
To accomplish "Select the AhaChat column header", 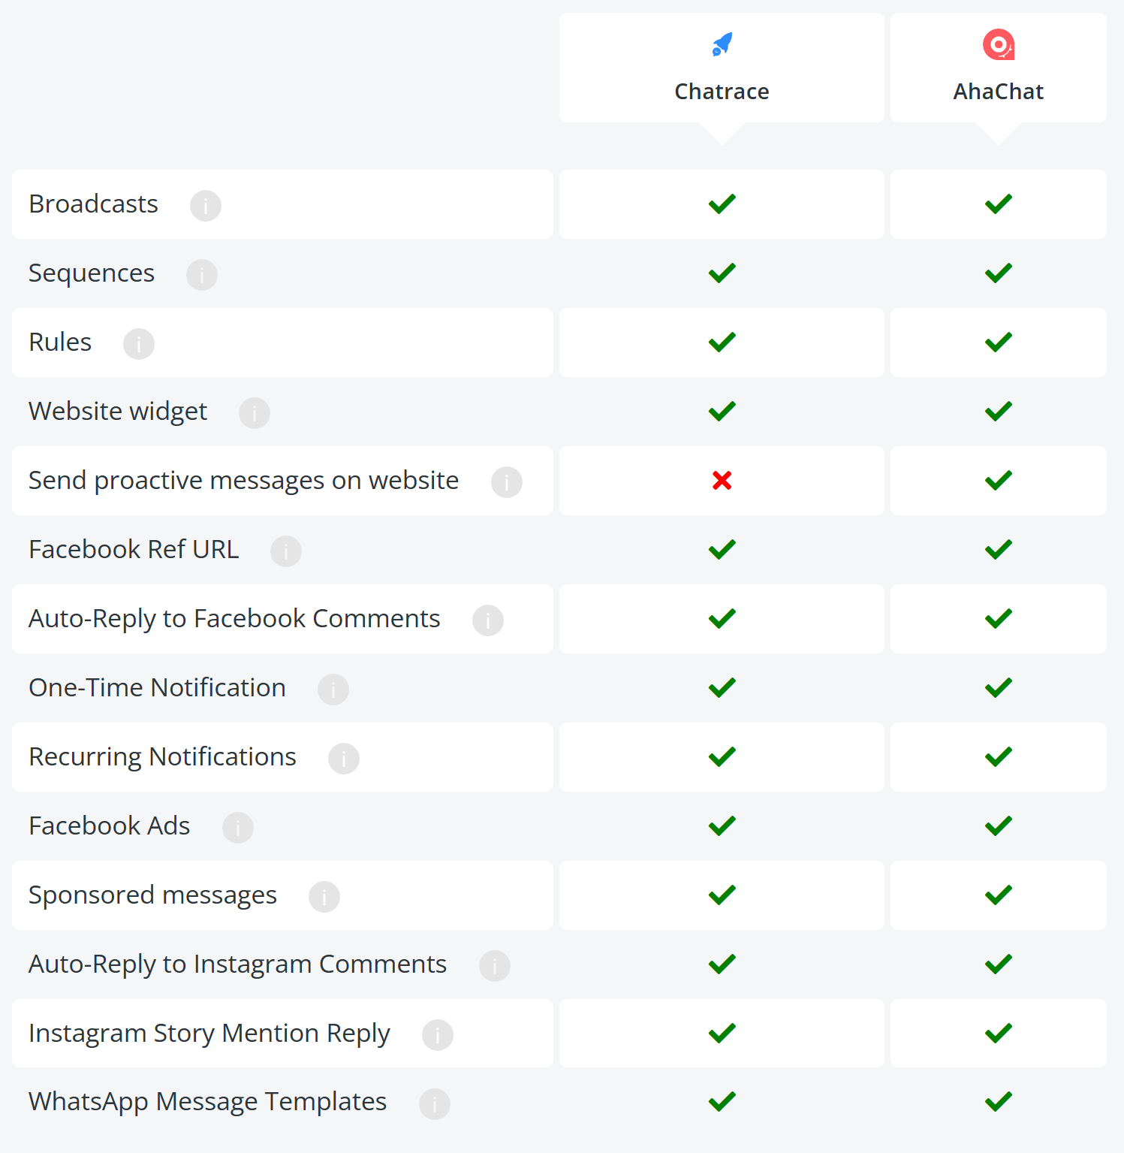I will click(999, 68).
